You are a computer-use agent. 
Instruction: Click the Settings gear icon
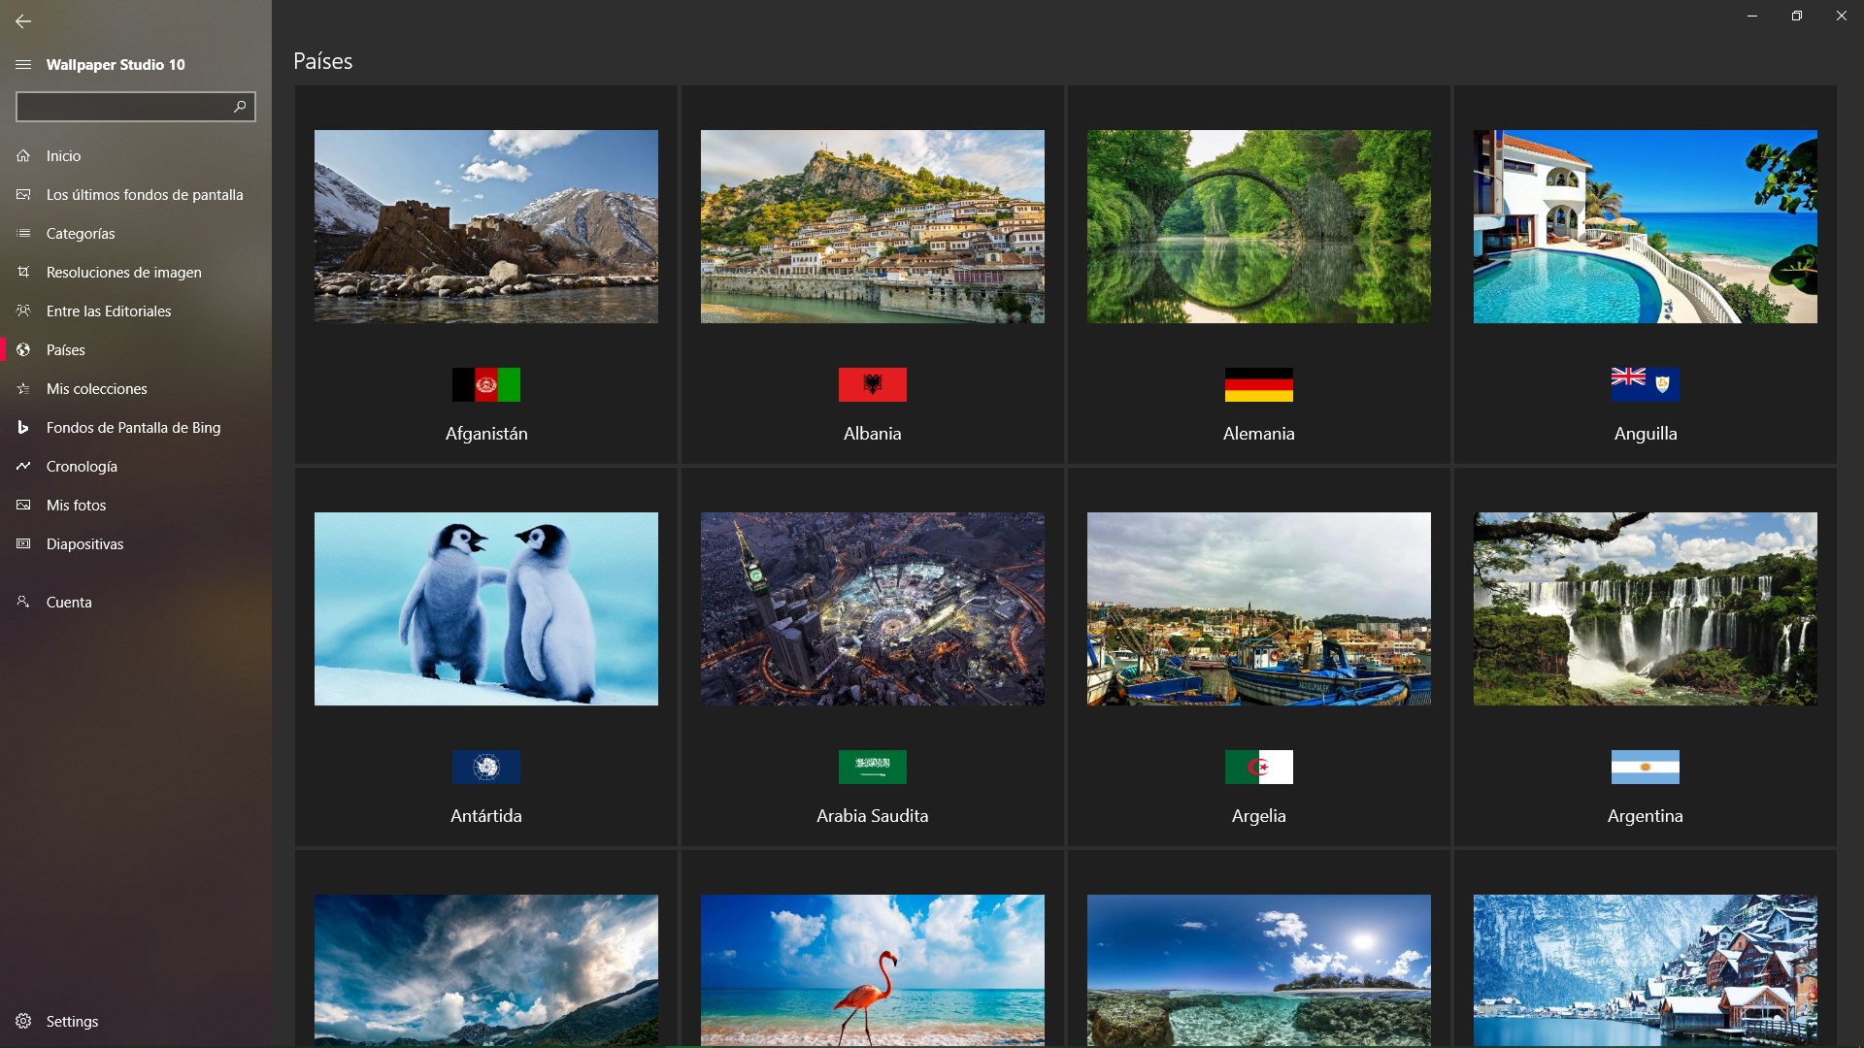pos(23,1021)
